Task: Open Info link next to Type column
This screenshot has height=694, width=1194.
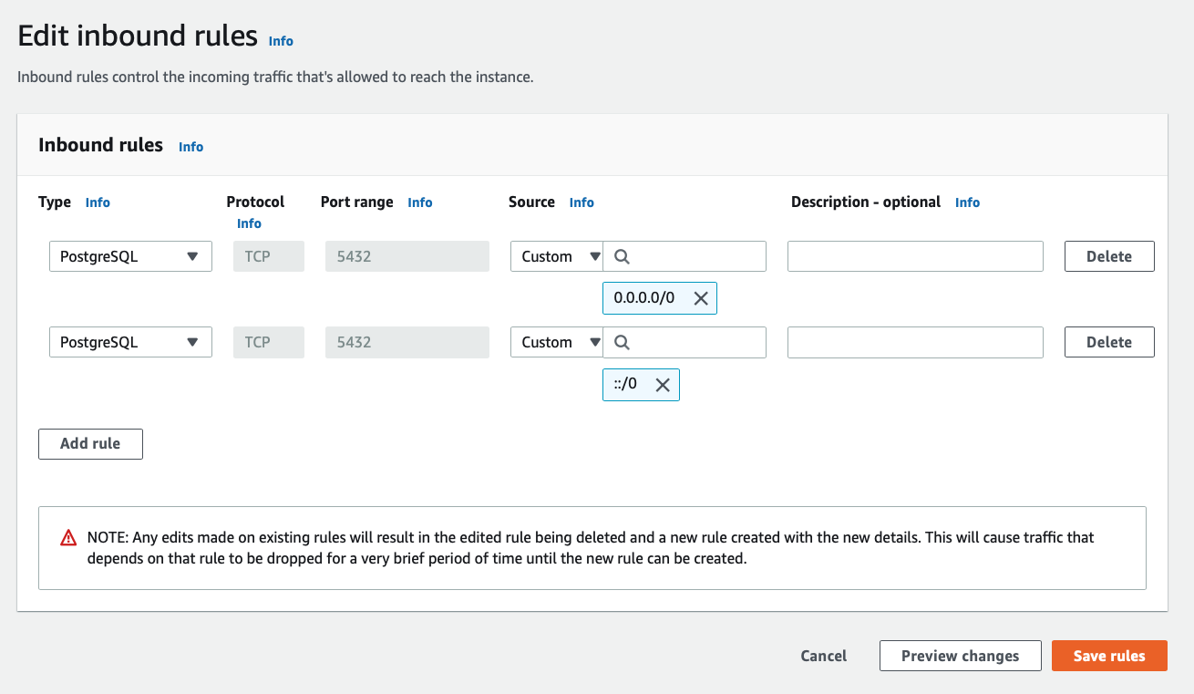Action: pyautogui.click(x=98, y=202)
